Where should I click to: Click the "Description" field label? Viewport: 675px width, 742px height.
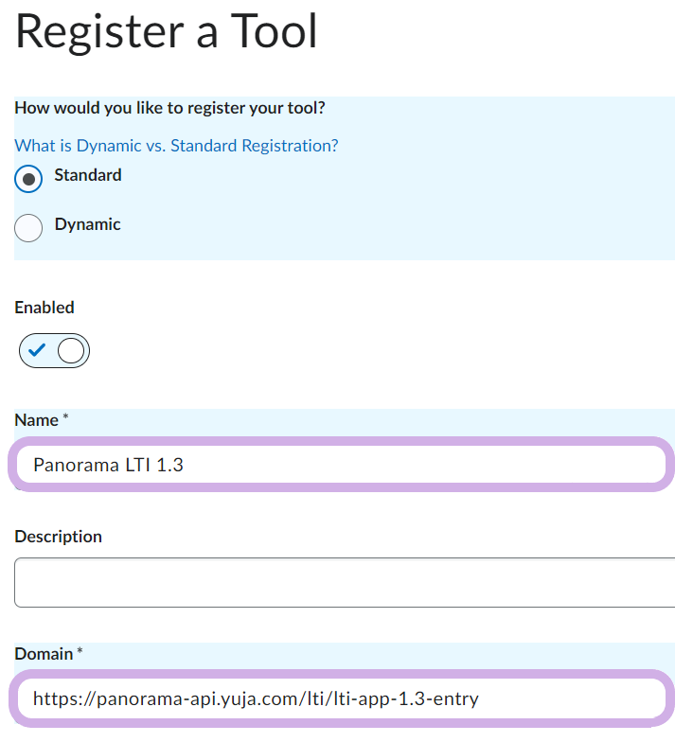click(58, 537)
